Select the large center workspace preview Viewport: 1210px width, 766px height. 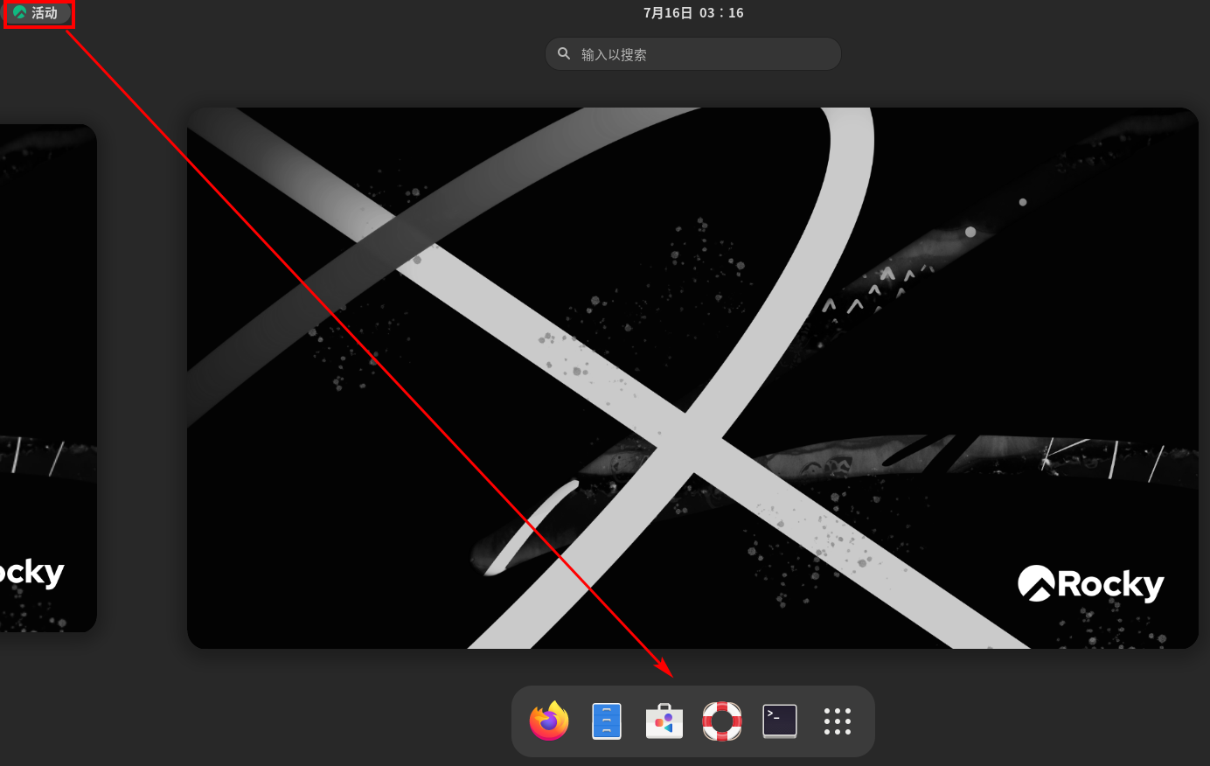[x=692, y=378]
